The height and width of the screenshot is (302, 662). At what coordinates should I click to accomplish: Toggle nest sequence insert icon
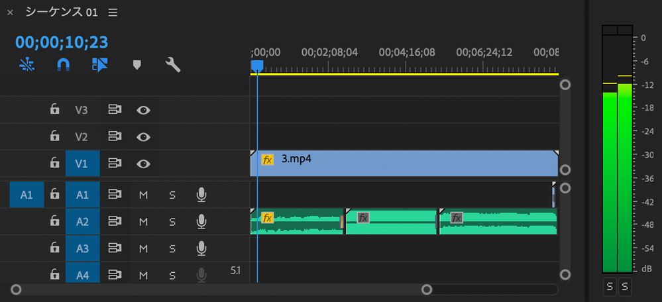tap(26, 64)
